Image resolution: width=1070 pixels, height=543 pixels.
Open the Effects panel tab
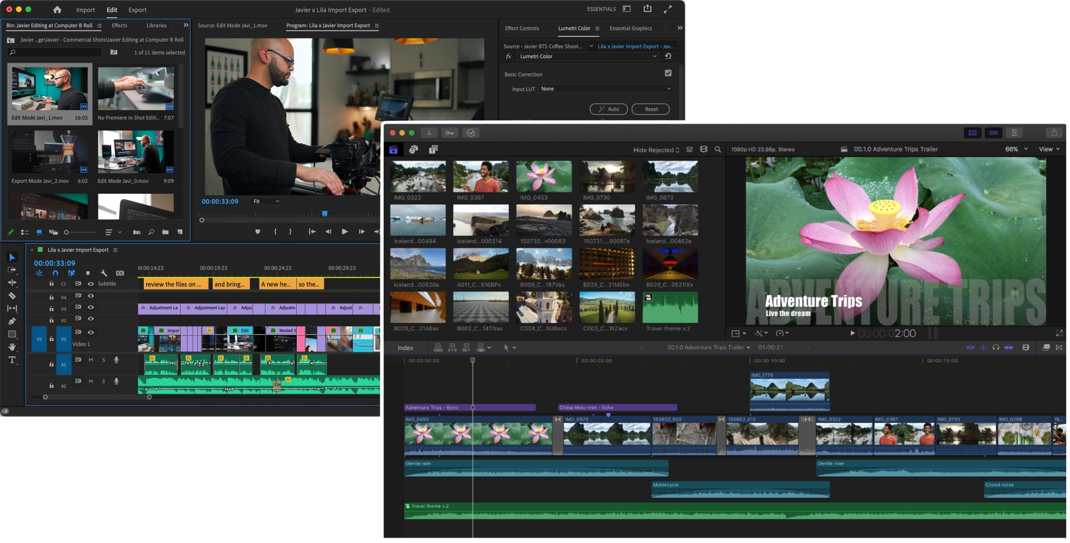(119, 25)
